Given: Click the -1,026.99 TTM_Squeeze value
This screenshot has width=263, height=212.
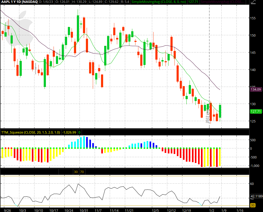Looking at the screenshot, I should pyautogui.click(x=69, y=132).
